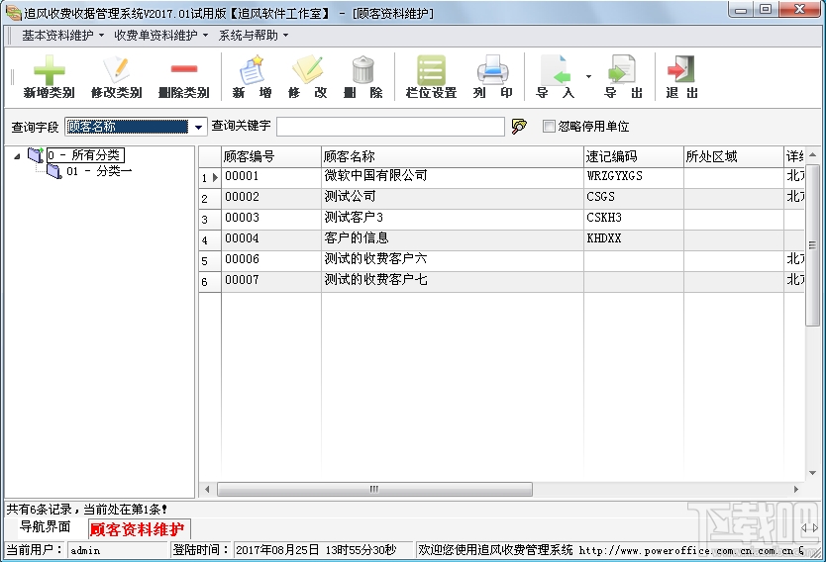Click the horizontal scrollbar left arrow
Viewport: 826px width, 562px height.
click(x=207, y=490)
